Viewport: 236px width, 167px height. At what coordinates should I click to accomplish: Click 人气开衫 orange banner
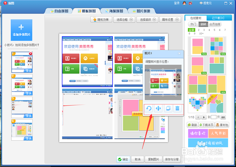218,133
